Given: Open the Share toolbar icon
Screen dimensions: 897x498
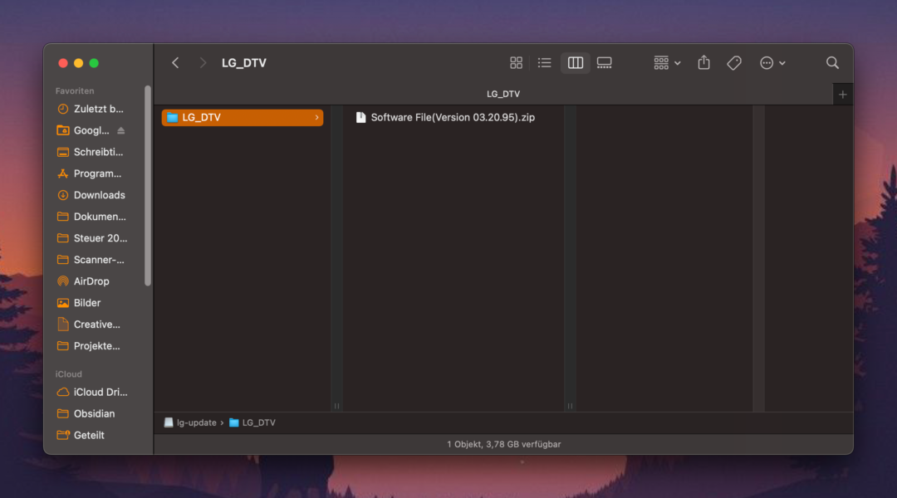Looking at the screenshot, I should pyautogui.click(x=703, y=63).
